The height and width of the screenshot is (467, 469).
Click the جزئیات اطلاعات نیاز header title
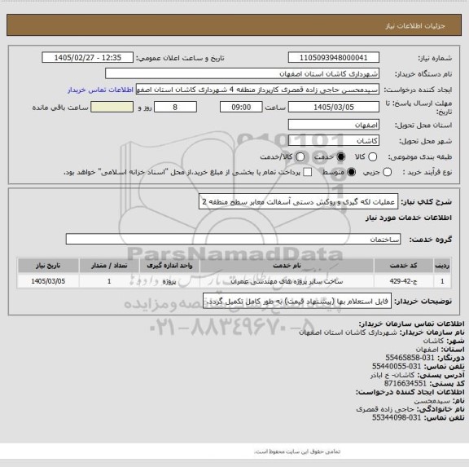tap(415, 26)
